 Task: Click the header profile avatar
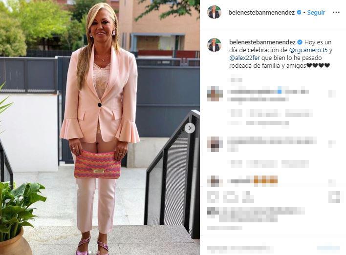214,12
